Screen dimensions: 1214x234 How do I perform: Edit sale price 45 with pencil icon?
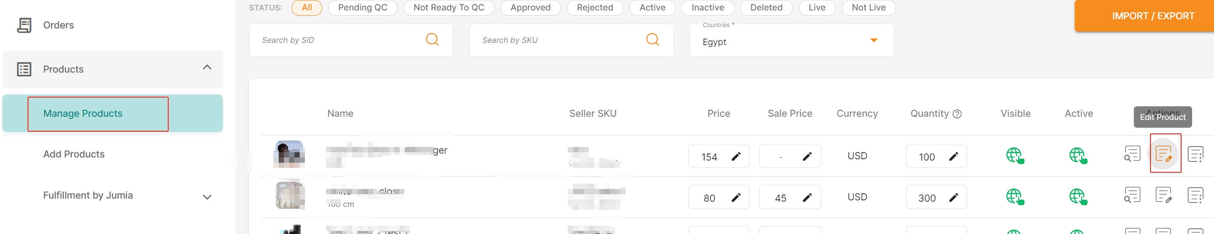(807, 197)
